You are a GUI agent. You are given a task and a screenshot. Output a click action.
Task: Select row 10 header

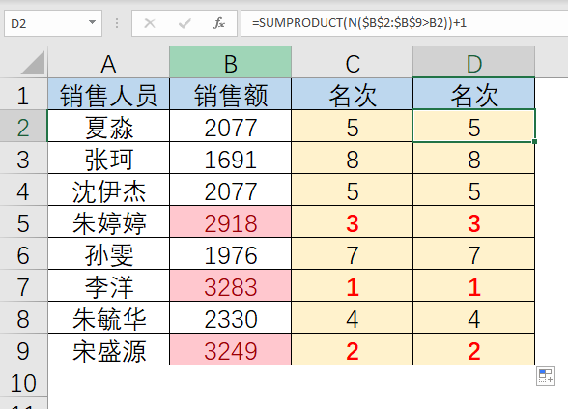(23, 381)
